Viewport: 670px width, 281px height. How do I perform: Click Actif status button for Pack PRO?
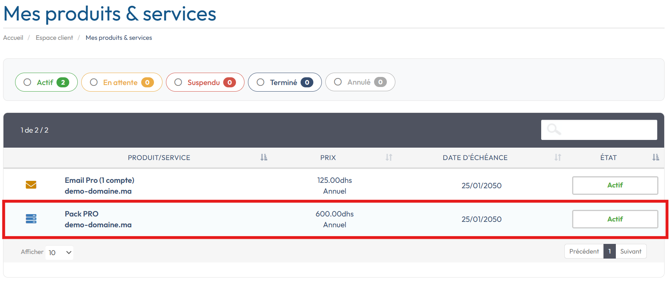click(x=615, y=219)
